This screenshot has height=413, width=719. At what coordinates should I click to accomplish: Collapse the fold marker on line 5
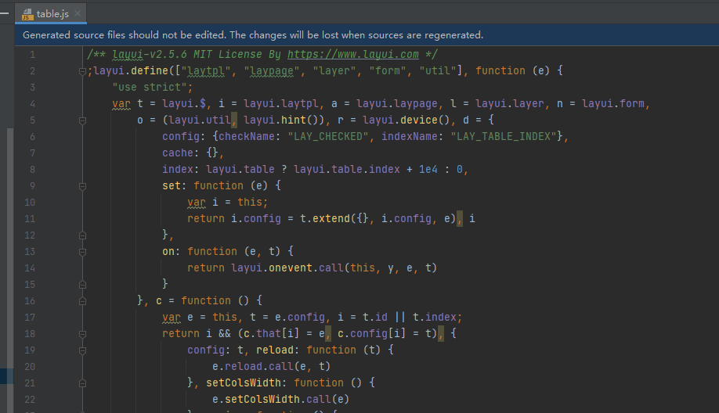tap(82, 120)
